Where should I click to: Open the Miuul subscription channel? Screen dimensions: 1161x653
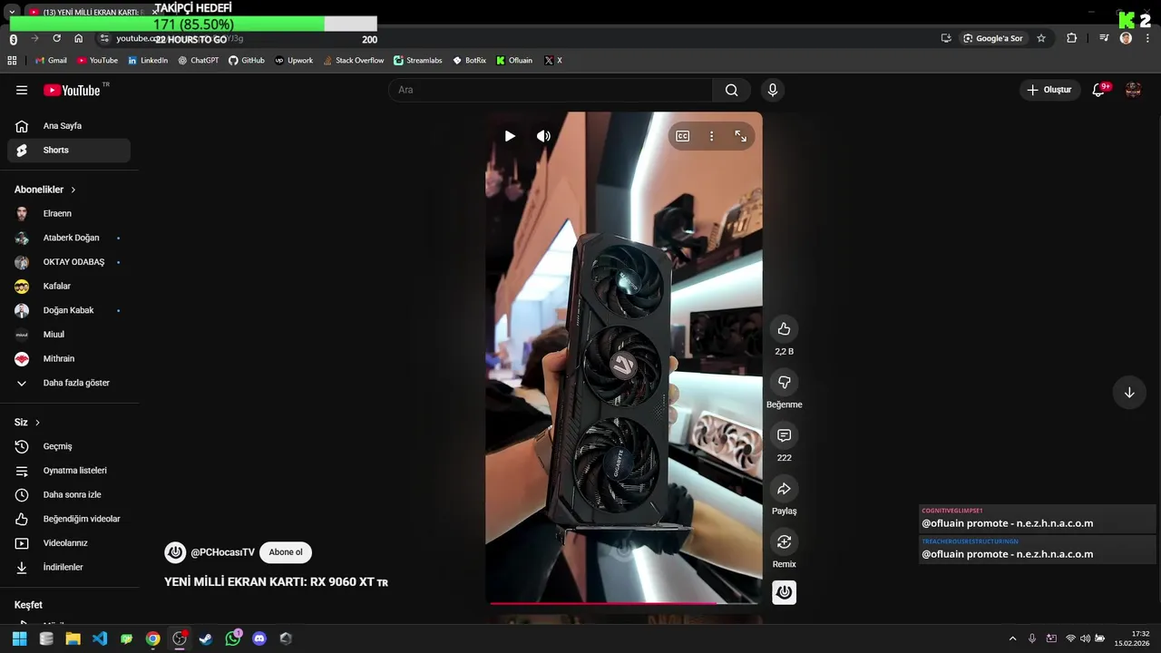[x=69, y=335]
